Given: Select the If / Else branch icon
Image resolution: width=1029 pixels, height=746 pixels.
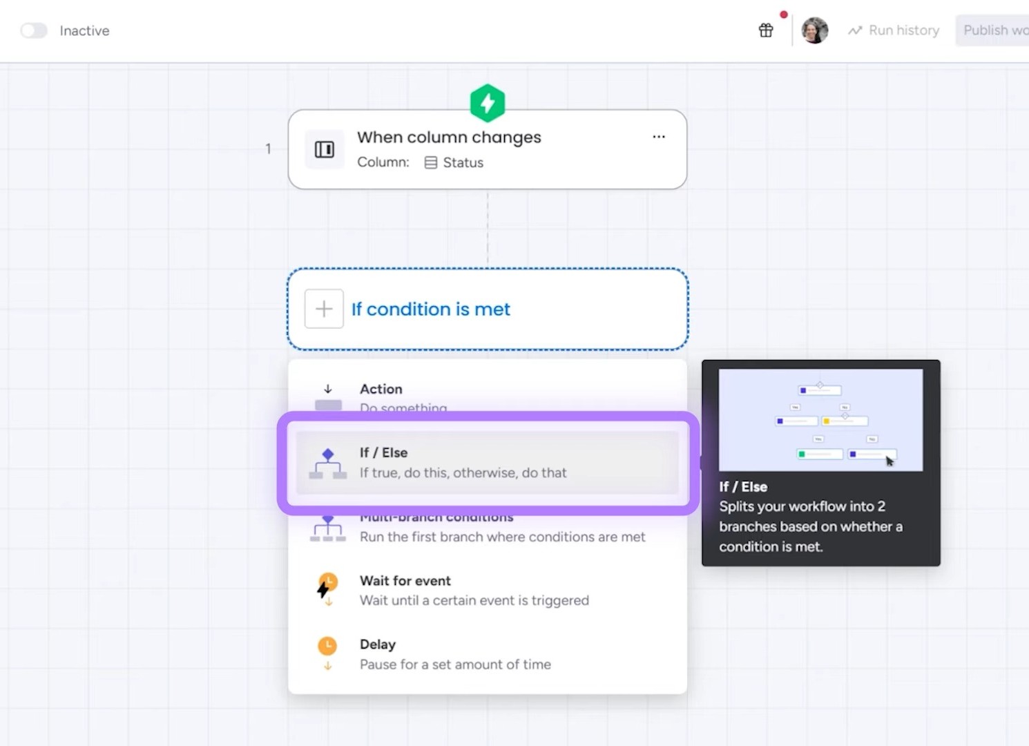Looking at the screenshot, I should (x=327, y=462).
